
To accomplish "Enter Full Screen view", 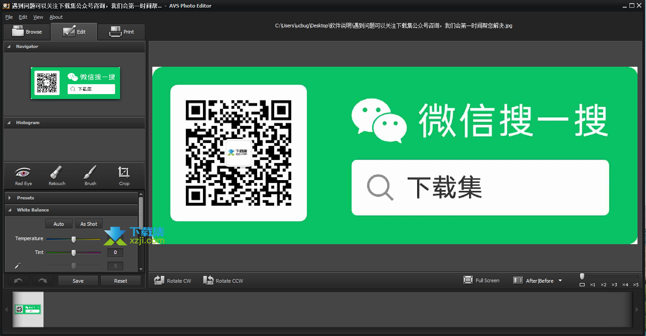I will click(x=482, y=280).
